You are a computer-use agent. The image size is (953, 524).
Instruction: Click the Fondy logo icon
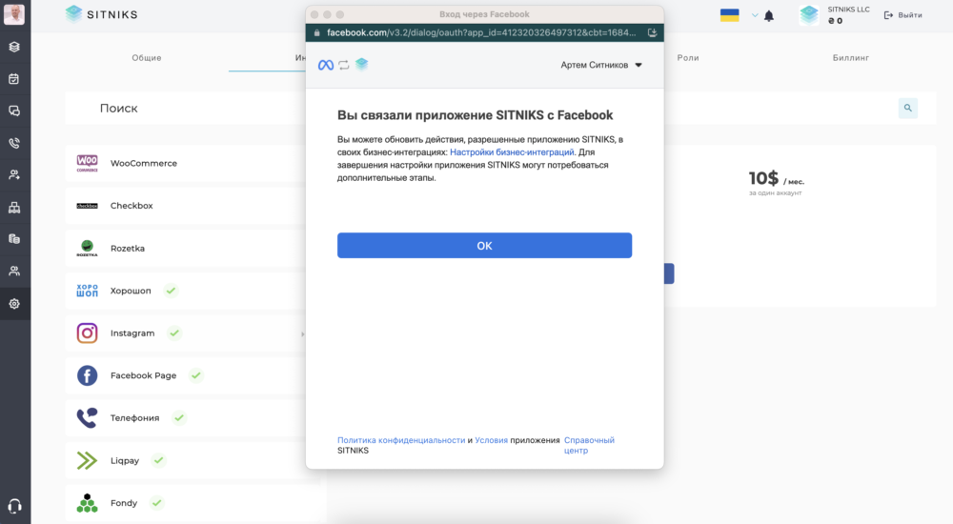coord(87,503)
